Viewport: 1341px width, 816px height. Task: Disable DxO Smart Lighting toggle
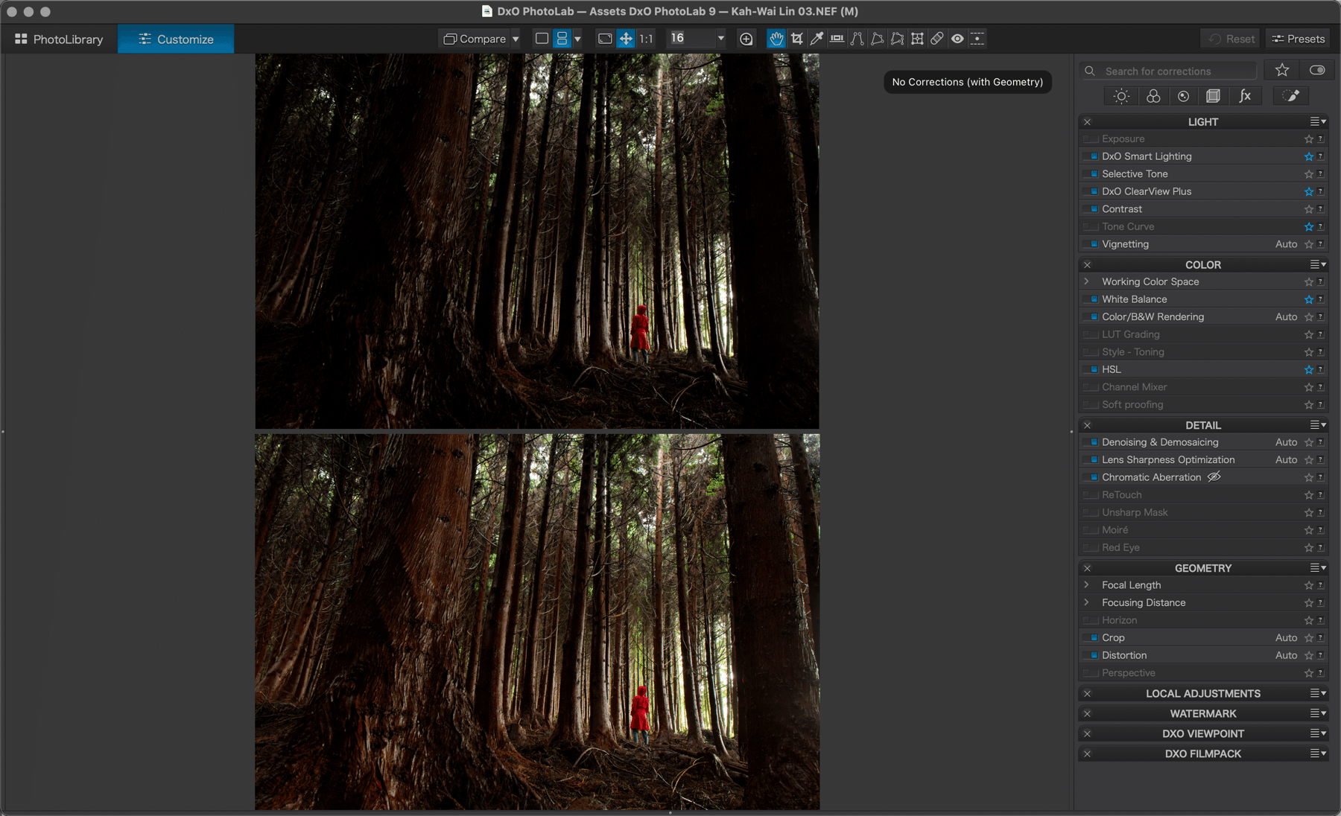pyautogui.click(x=1091, y=156)
